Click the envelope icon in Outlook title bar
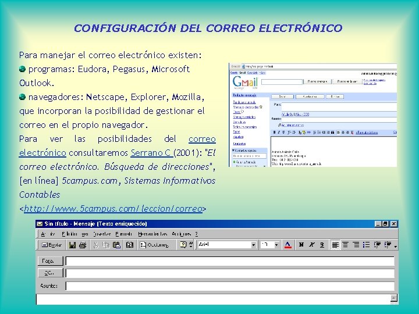Image resolution: width=419 pixels, height=314 pixels. 40,224
